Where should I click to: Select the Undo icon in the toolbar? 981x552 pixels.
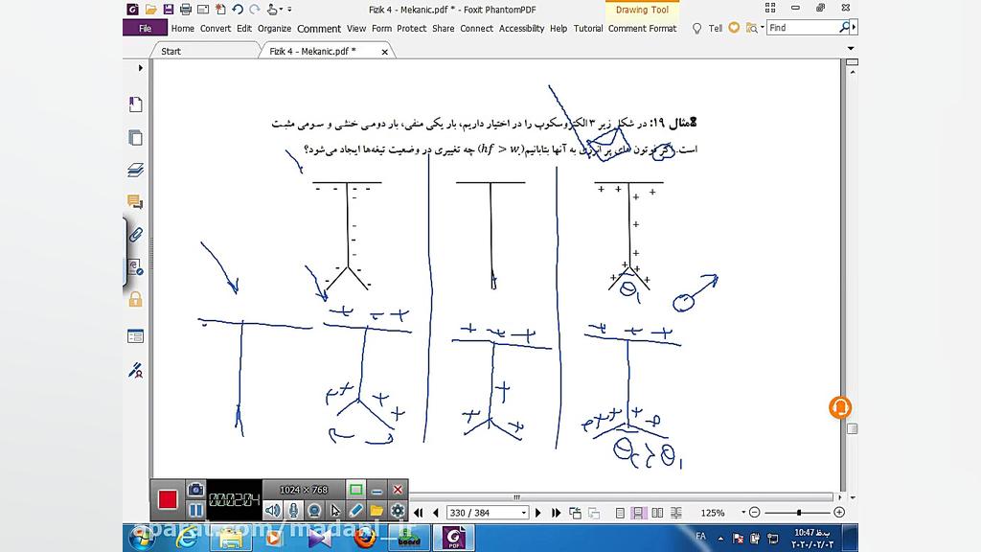pyautogui.click(x=238, y=9)
